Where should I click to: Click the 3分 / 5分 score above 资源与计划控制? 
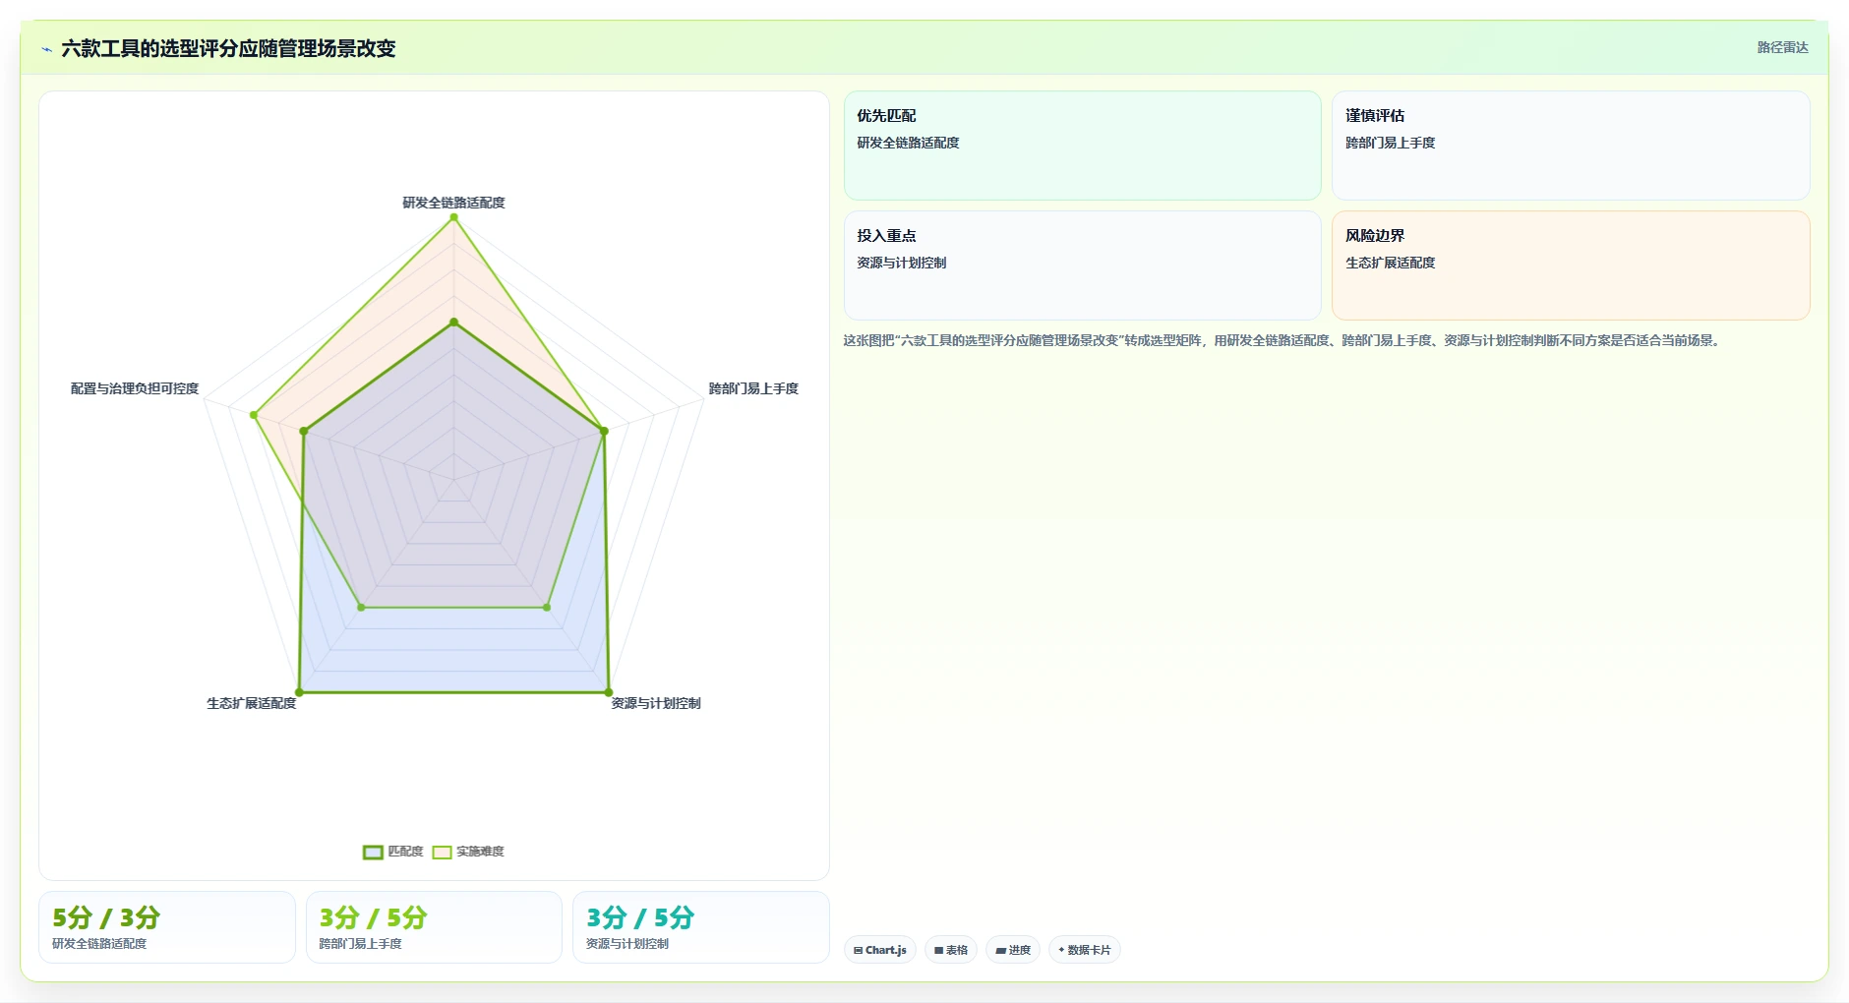(x=640, y=917)
